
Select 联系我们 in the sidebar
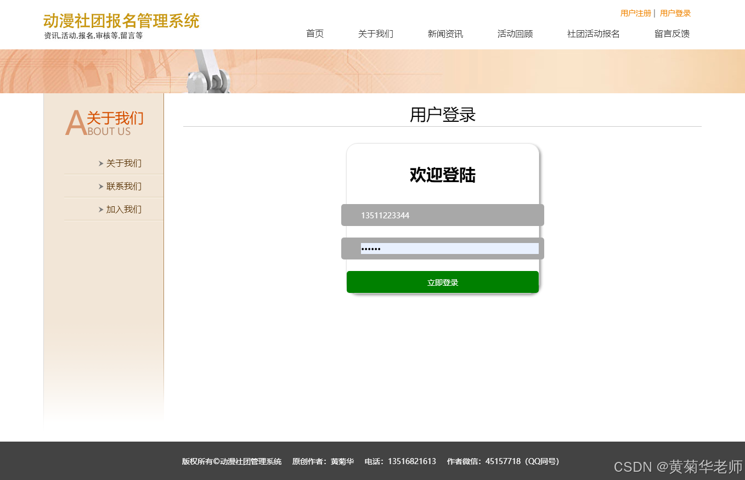[x=124, y=186]
